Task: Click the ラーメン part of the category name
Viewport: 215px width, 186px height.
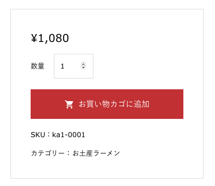Action: [107, 153]
